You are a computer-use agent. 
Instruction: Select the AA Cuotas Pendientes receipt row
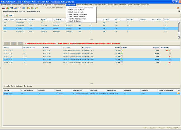(x=92, y=51)
